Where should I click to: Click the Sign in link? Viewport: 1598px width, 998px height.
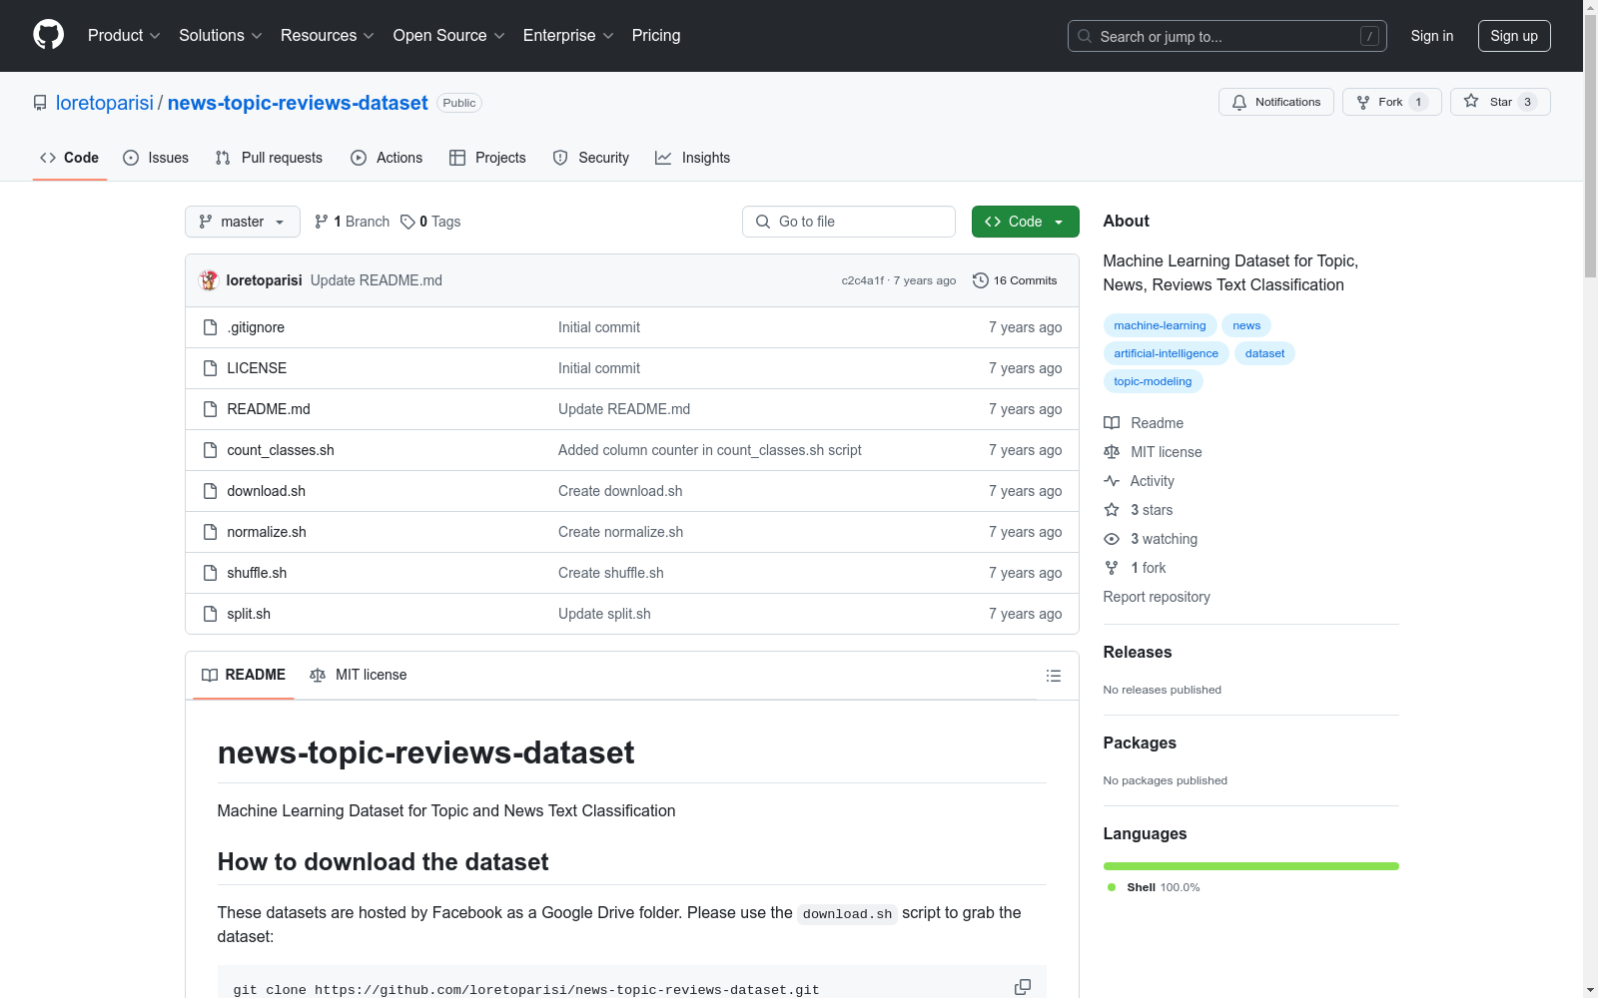(1432, 36)
